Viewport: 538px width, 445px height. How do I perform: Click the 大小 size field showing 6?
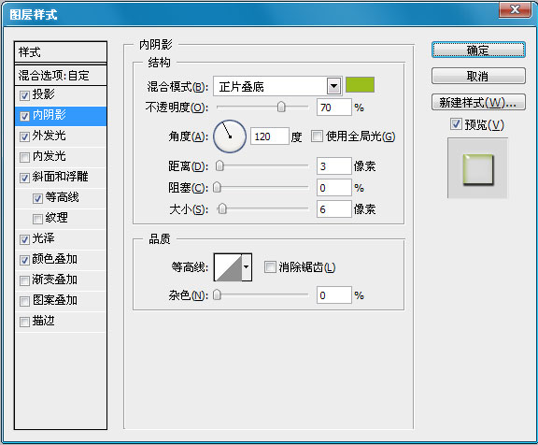pyautogui.click(x=334, y=209)
